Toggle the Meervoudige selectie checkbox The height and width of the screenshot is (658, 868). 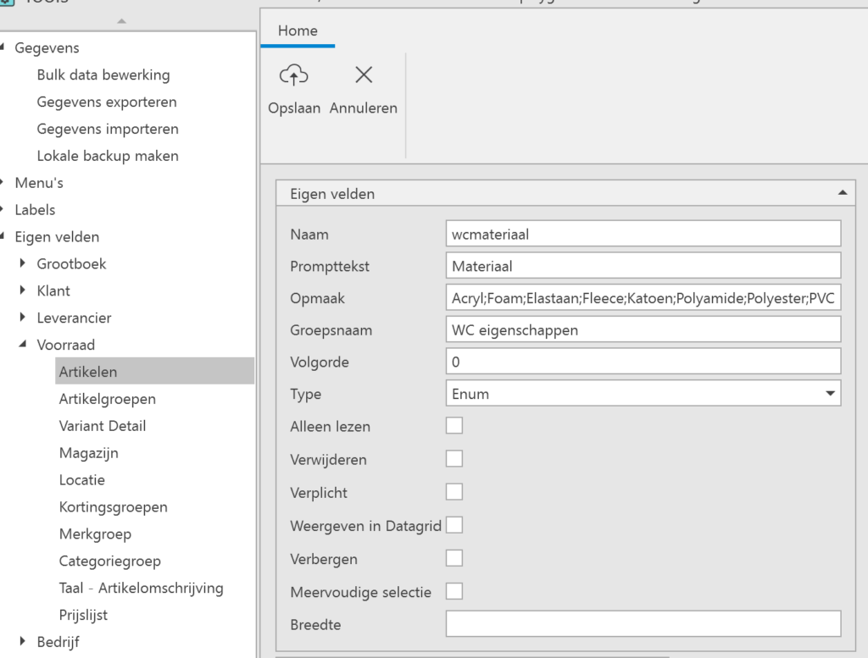pos(454,591)
